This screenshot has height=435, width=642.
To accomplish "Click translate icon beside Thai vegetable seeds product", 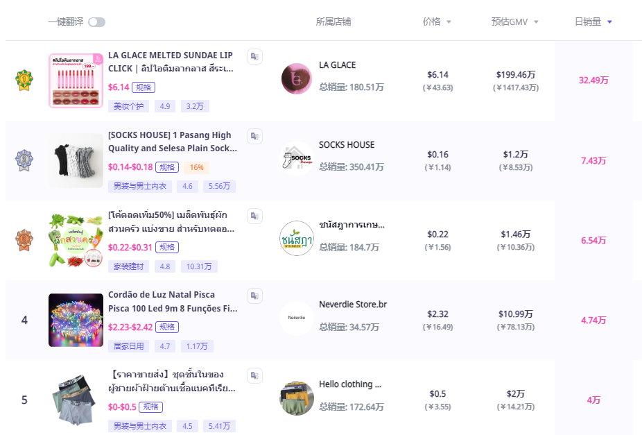I will tap(254, 216).
